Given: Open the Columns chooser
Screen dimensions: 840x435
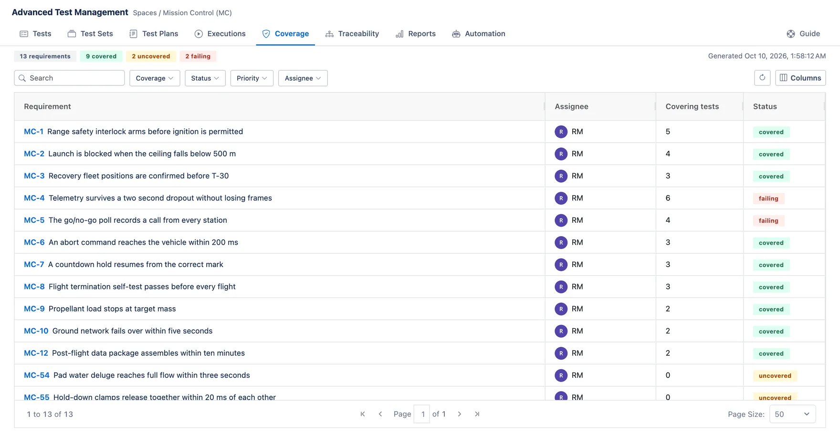Looking at the screenshot, I should tap(800, 78).
